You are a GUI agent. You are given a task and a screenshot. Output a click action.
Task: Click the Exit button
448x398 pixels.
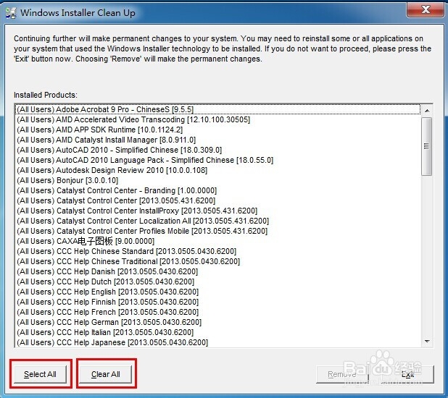pyautogui.click(x=407, y=374)
